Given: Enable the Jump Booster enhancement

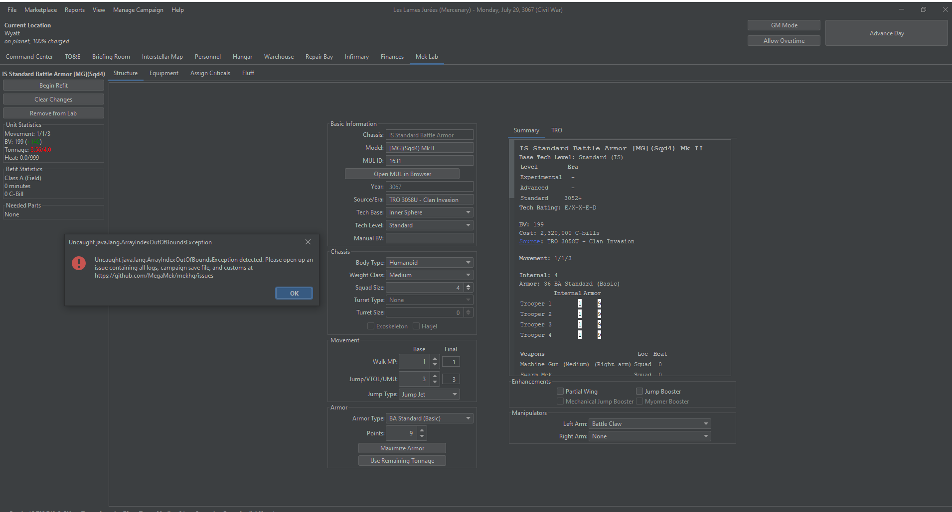Looking at the screenshot, I should tap(639, 391).
